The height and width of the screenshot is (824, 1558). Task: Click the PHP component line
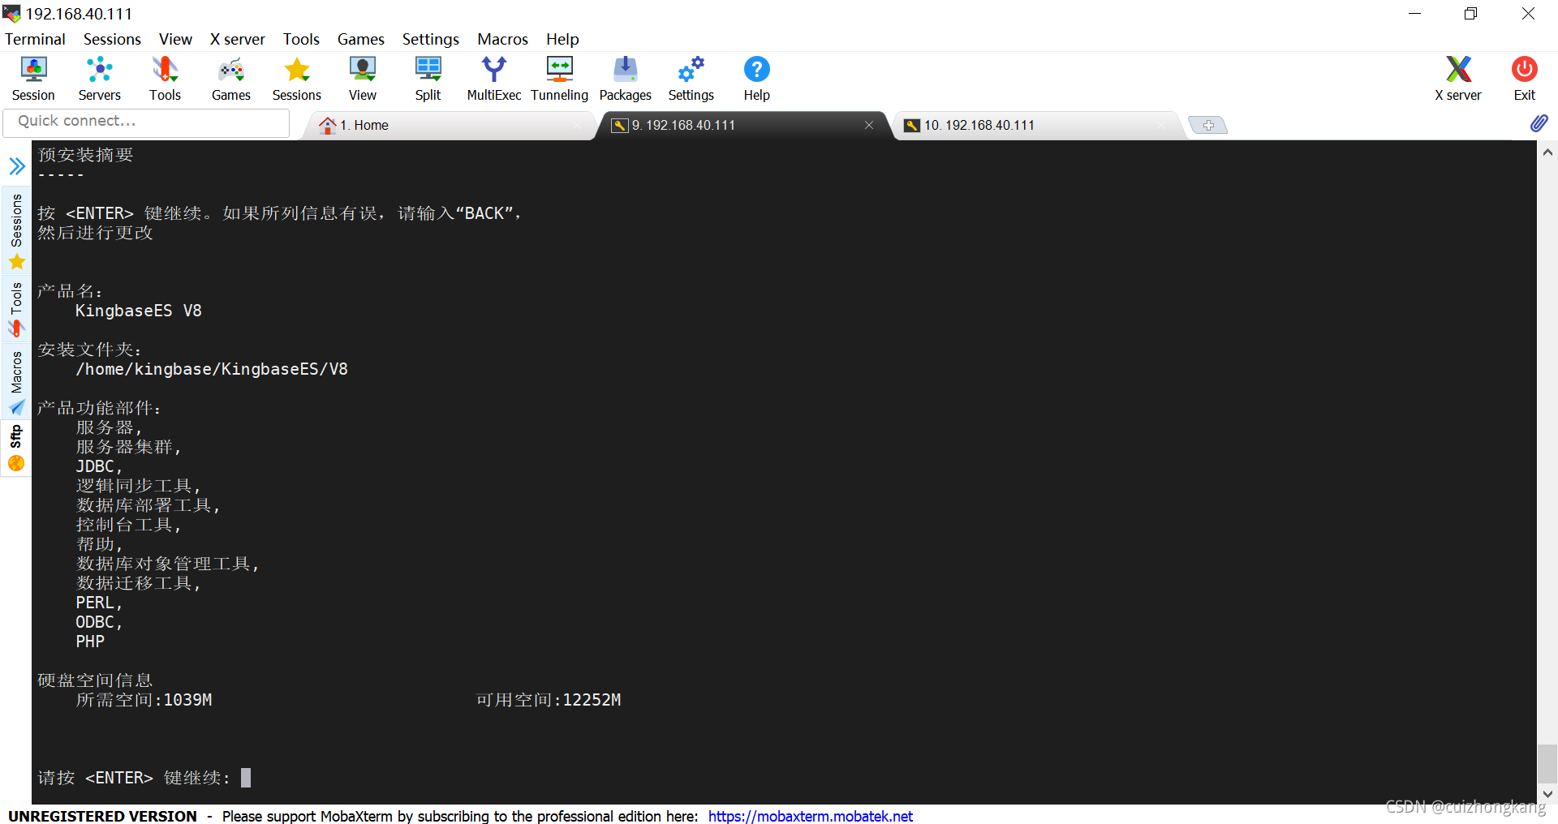click(x=90, y=642)
